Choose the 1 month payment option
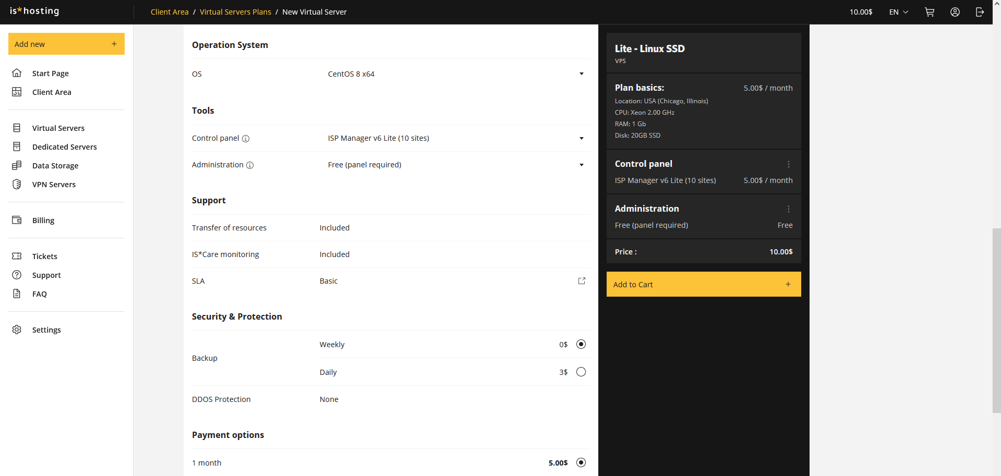The width and height of the screenshot is (1001, 476). point(581,462)
